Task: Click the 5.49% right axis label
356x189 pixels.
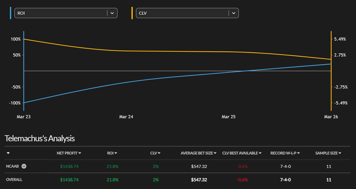Action: click(340, 39)
